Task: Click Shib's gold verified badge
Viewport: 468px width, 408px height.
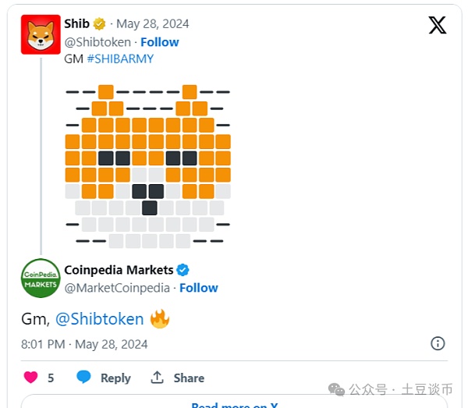Action: point(101,24)
